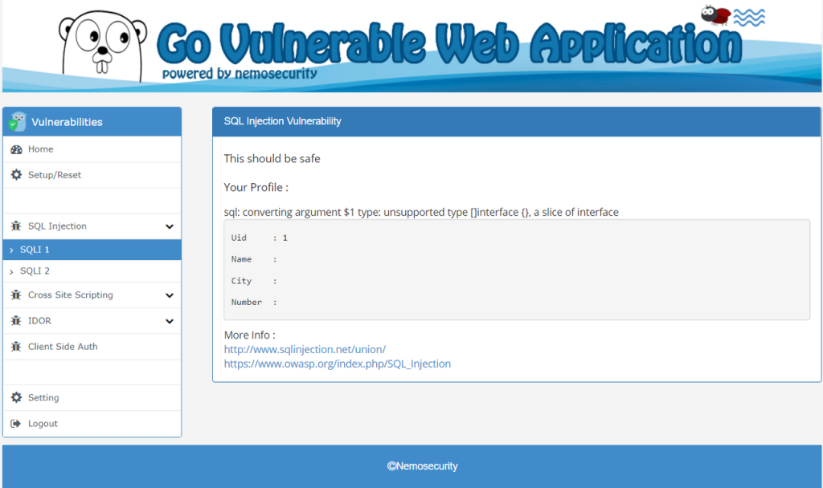Viewport: 823px width, 488px height.
Task: Click the sign-out icon next to Logout
Action: 16,424
